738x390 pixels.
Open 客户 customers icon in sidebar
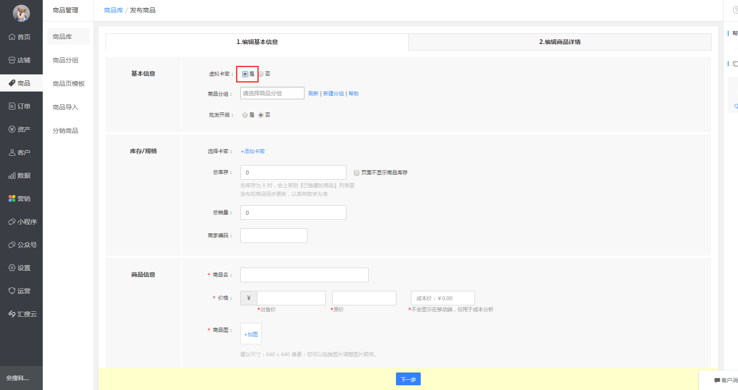pyautogui.click(x=12, y=153)
